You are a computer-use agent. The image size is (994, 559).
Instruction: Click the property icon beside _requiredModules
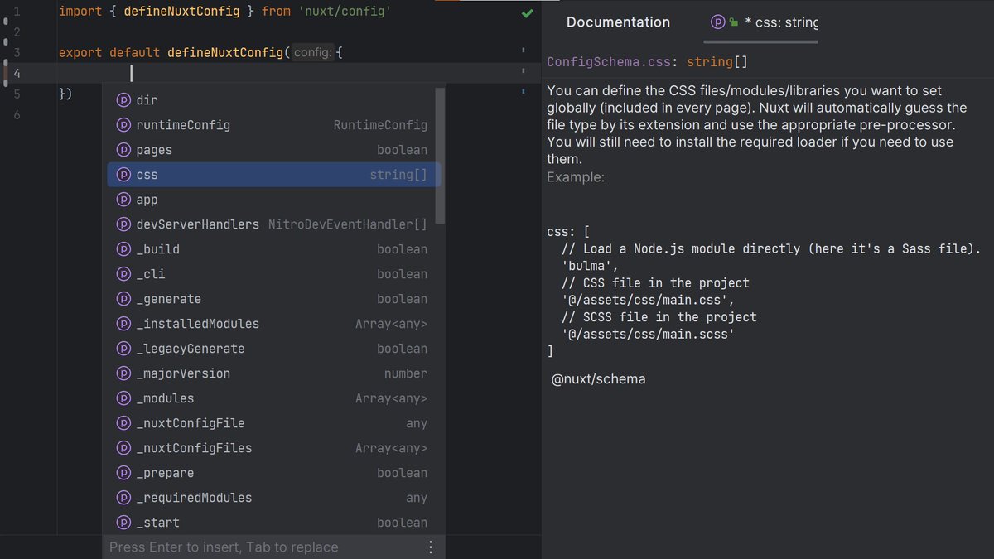point(123,498)
